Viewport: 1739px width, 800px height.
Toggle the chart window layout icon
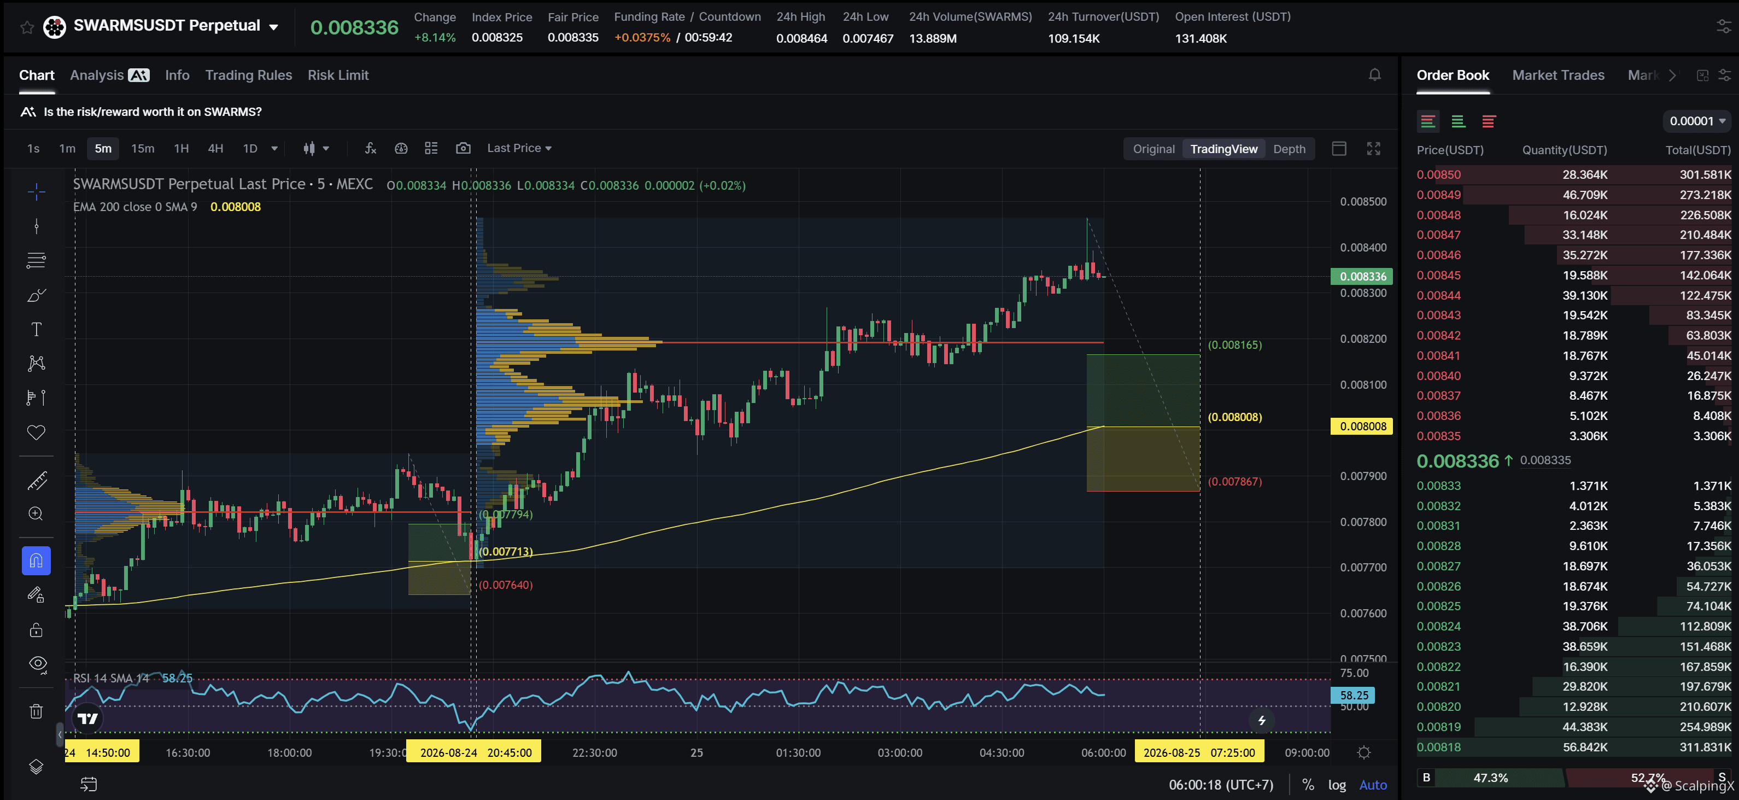(x=1339, y=149)
